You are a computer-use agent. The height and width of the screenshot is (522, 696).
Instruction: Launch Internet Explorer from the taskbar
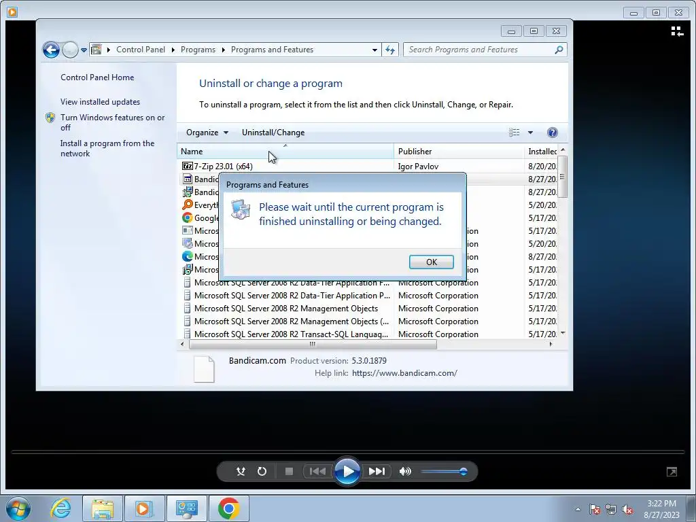click(60, 508)
